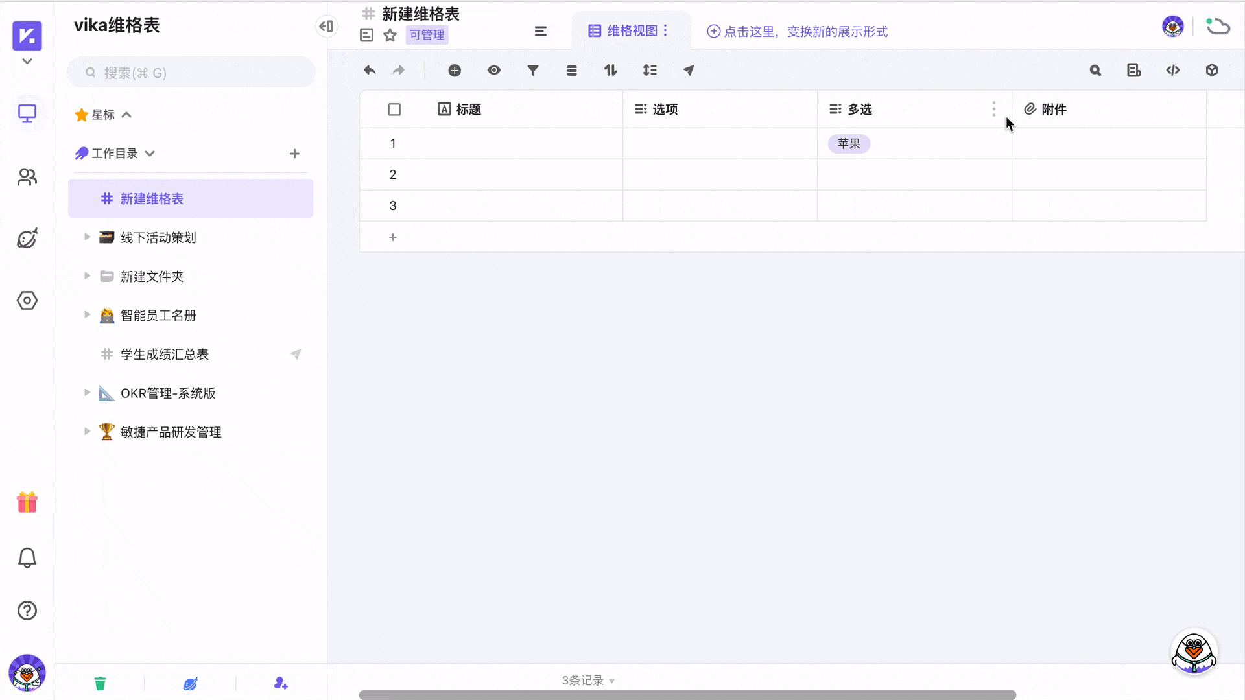Click the add record plus below row 3
The width and height of the screenshot is (1245, 700).
click(x=393, y=237)
